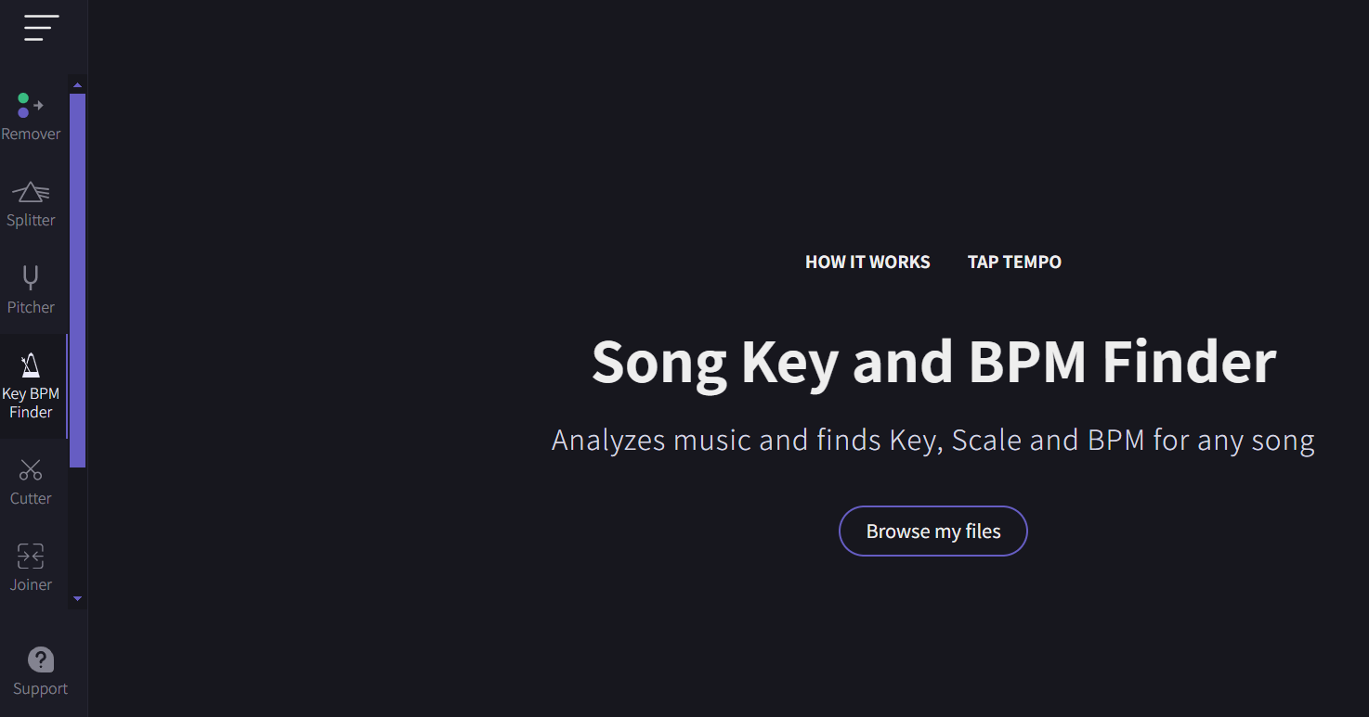
Task: Click the purple sidebar scrollbar thumb
Action: (78, 278)
